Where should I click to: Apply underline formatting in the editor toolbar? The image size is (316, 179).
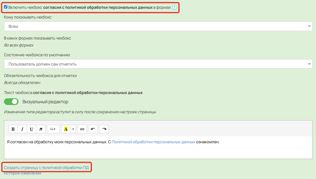coord(31,129)
